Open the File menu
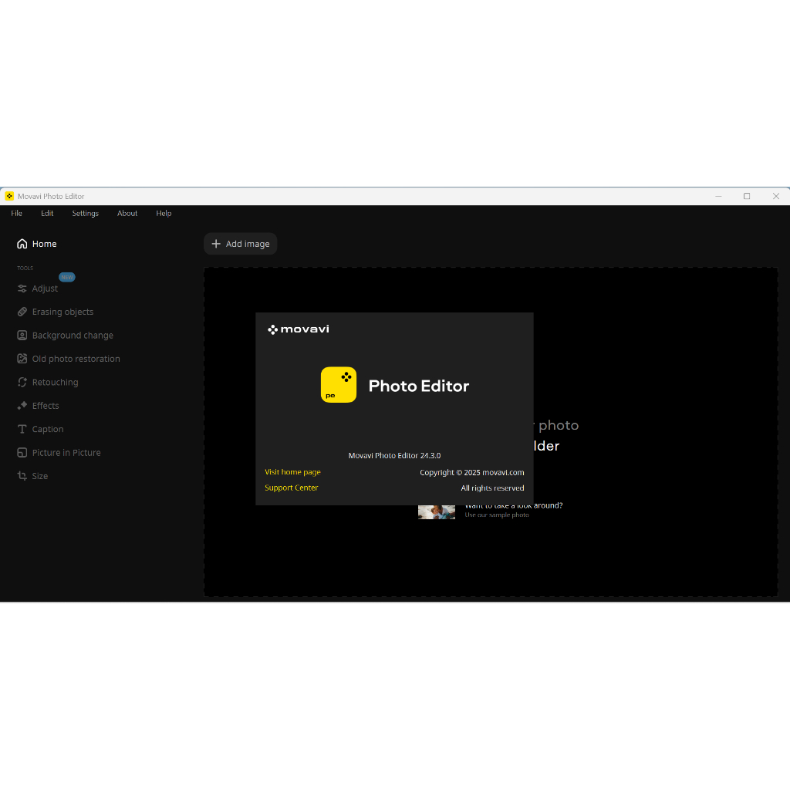Viewport: 790px width, 790px height. tap(17, 213)
